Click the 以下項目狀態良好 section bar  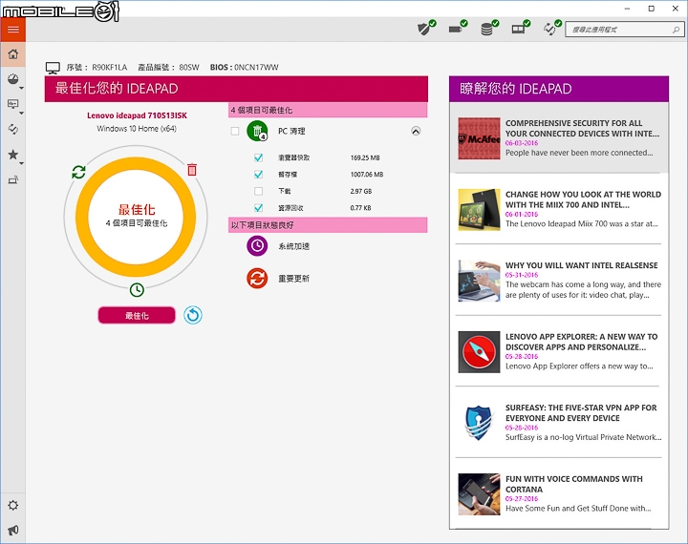pos(328,225)
